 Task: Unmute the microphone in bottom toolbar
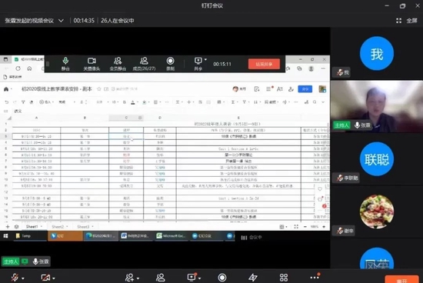(x=15, y=278)
